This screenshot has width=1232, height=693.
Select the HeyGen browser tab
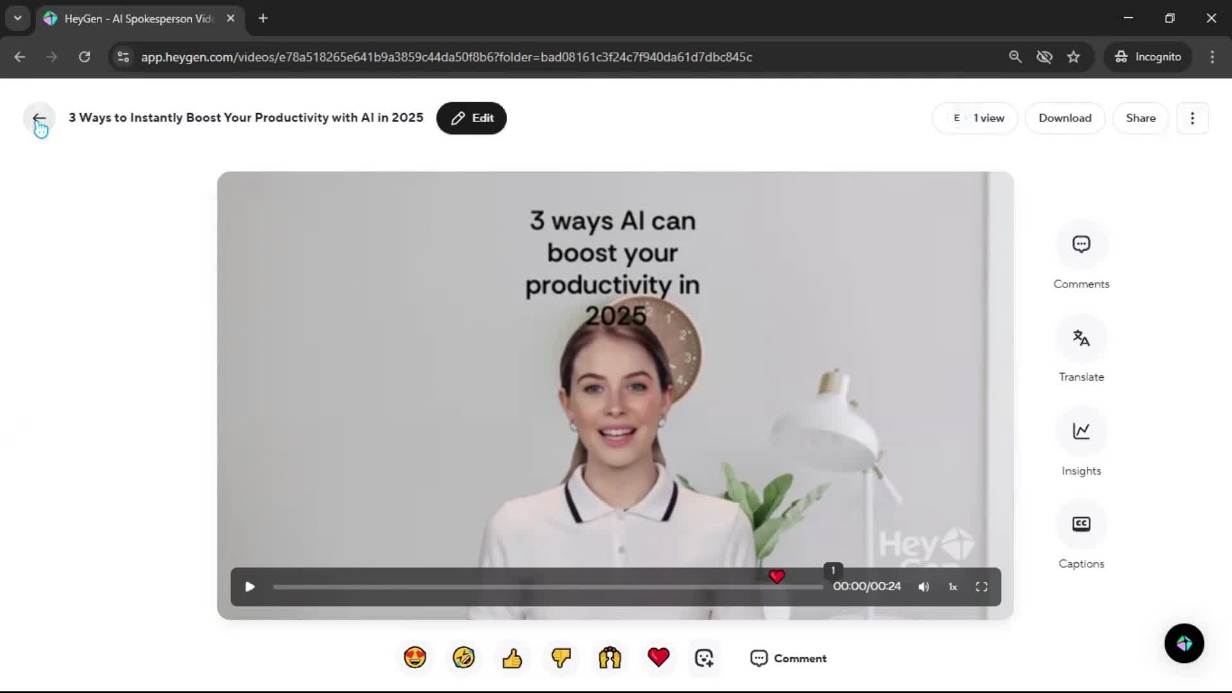point(138,19)
